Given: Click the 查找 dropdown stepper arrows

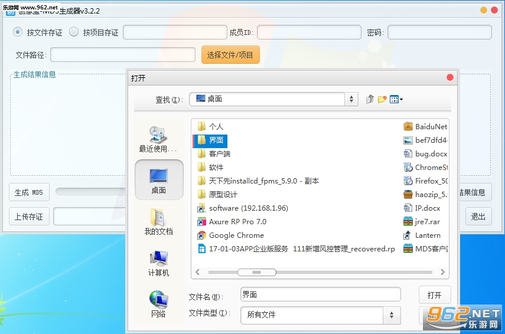Looking at the screenshot, I should [x=351, y=99].
